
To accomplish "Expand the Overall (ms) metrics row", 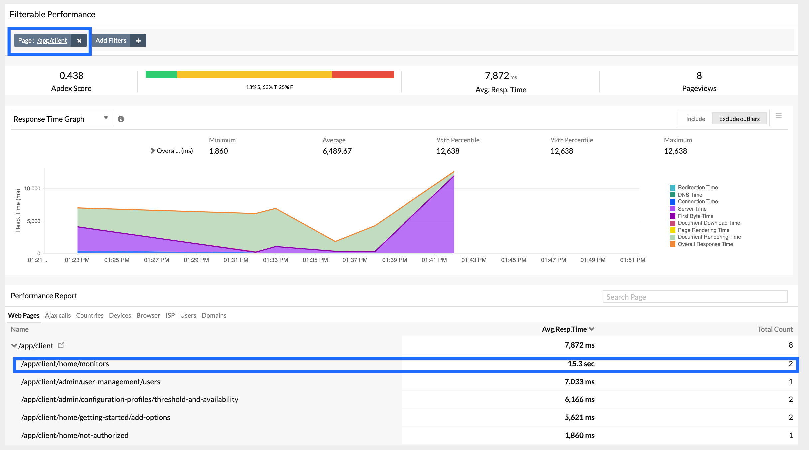I will [x=153, y=151].
